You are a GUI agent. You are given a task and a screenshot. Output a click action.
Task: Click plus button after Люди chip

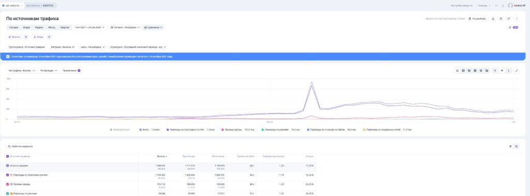[x=49, y=37]
